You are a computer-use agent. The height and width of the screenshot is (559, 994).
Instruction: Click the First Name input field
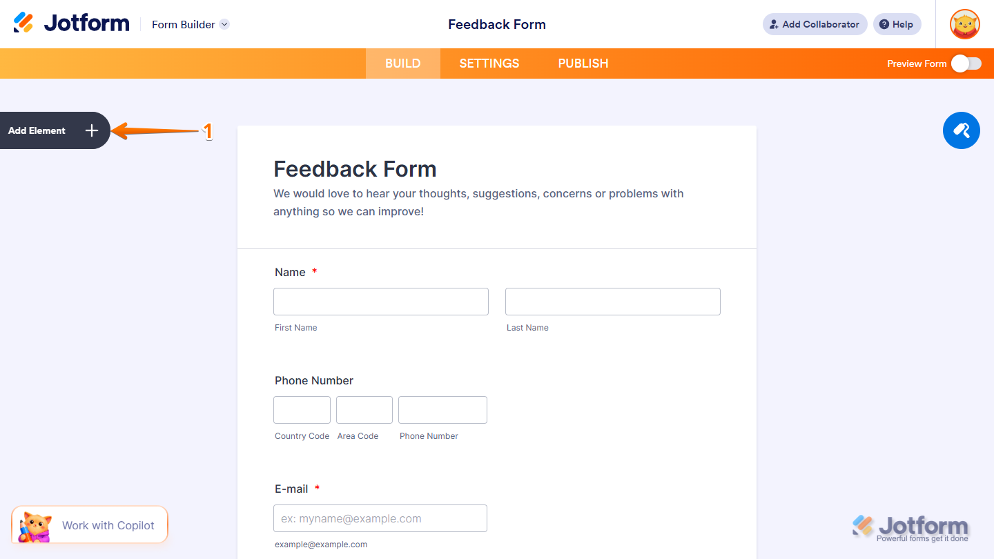tap(380, 302)
